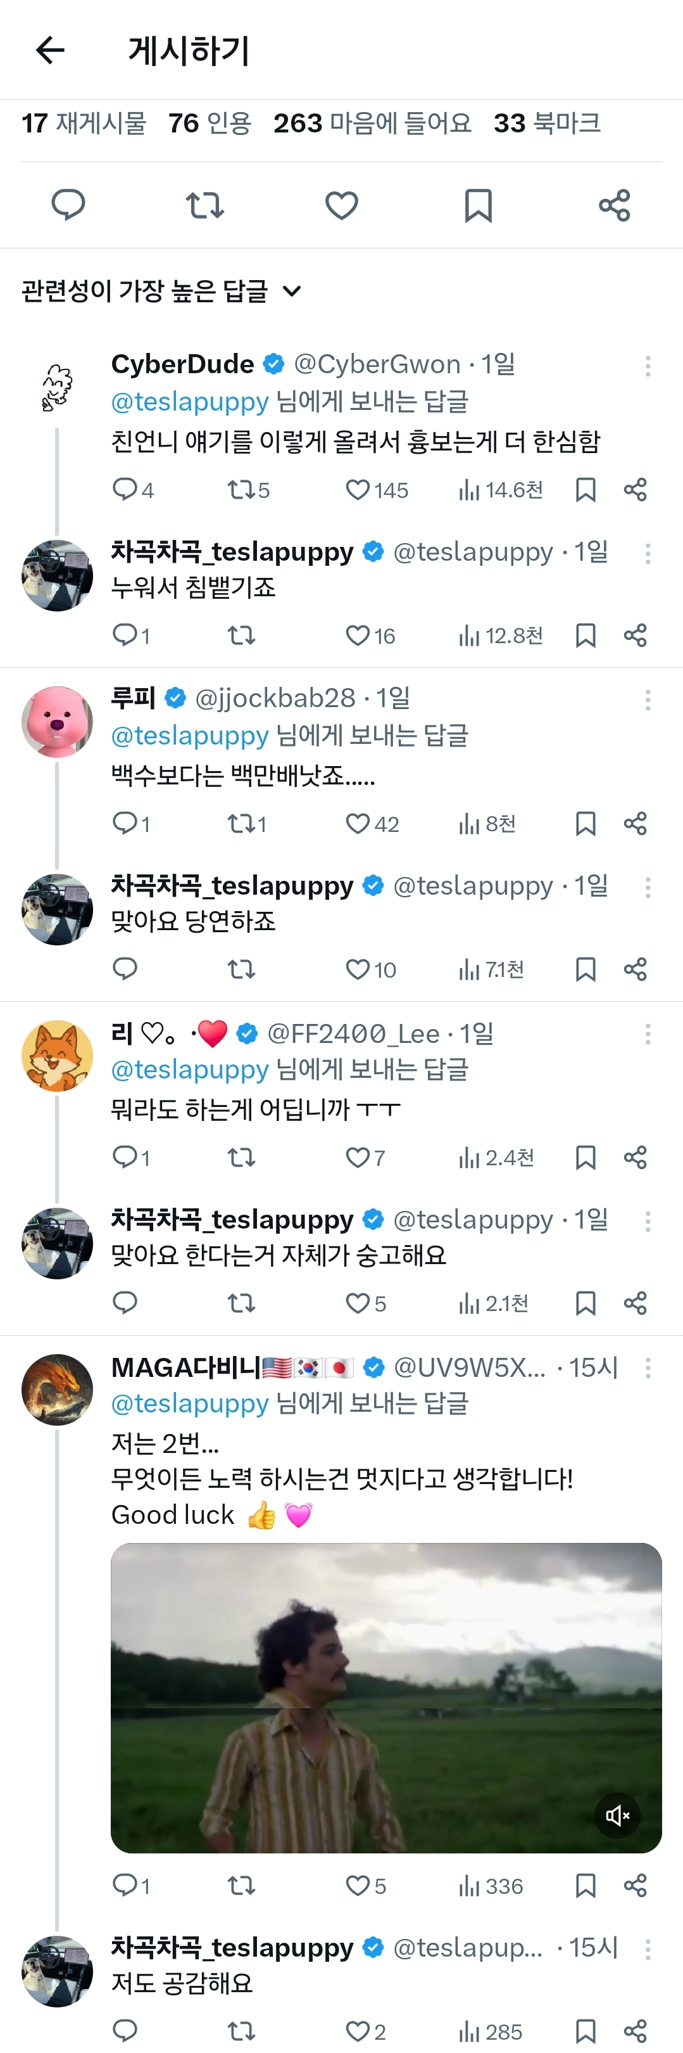Like CyberDude's reply with 145 likes
The image size is (683, 2053).
(377, 489)
